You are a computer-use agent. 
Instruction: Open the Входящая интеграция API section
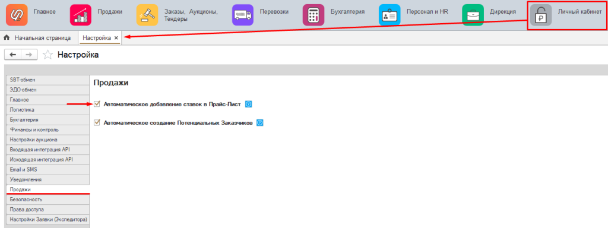tap(48, 150)
